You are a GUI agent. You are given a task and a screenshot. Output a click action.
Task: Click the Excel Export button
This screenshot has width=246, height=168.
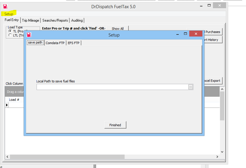coord(213,81)
